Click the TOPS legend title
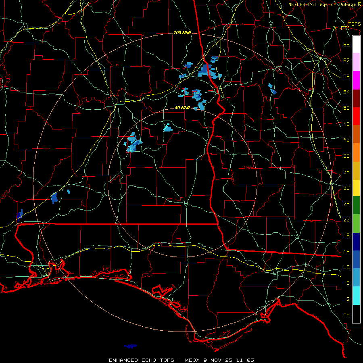363x363 pixels. (355, 24)
